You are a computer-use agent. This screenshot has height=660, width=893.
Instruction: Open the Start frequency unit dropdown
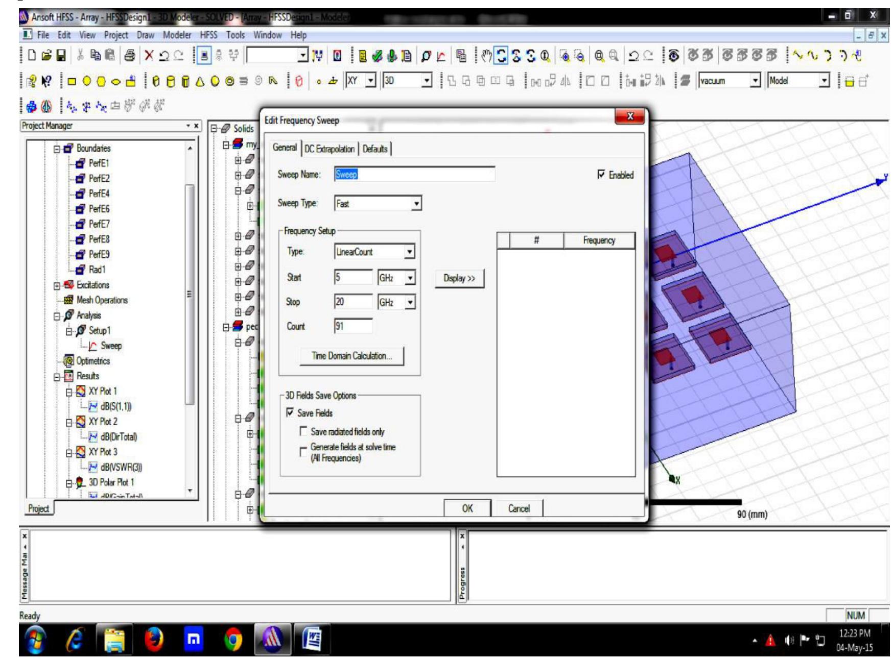pos(410,278)
